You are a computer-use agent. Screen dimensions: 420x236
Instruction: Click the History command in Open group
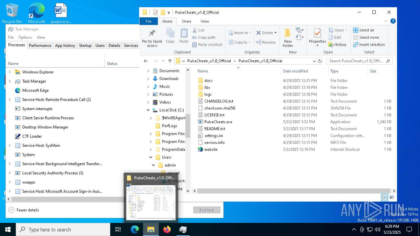338,45
